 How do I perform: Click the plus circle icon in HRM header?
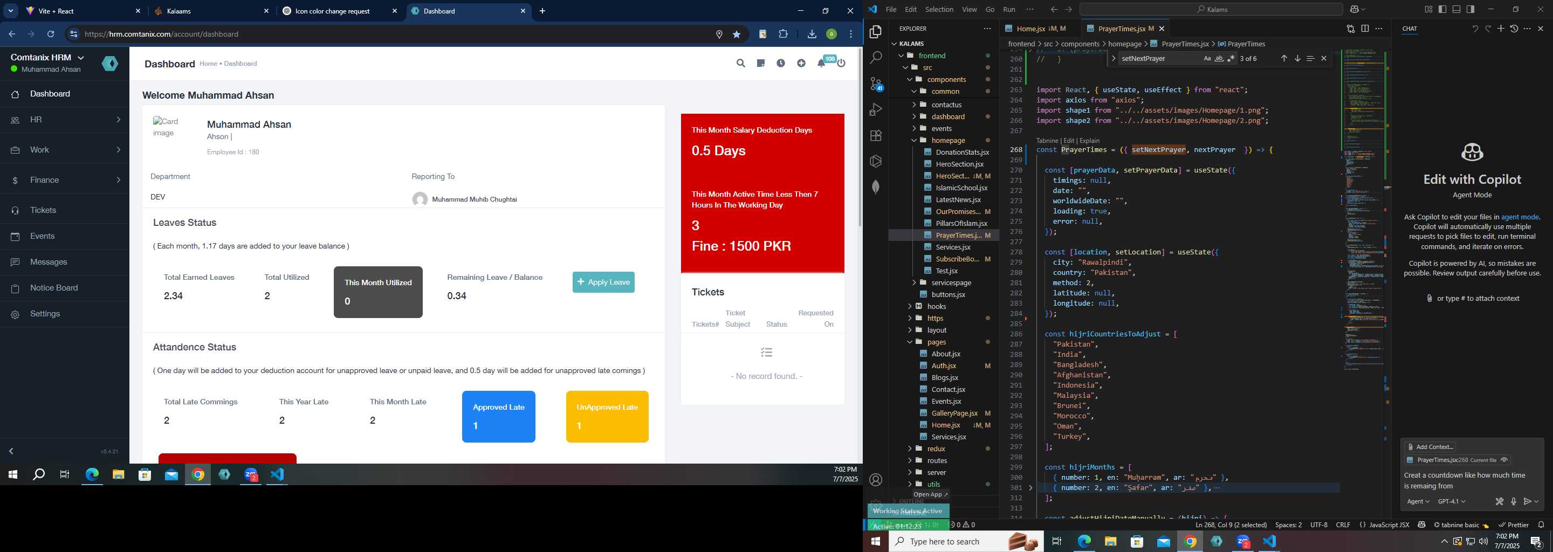point(801,63)
